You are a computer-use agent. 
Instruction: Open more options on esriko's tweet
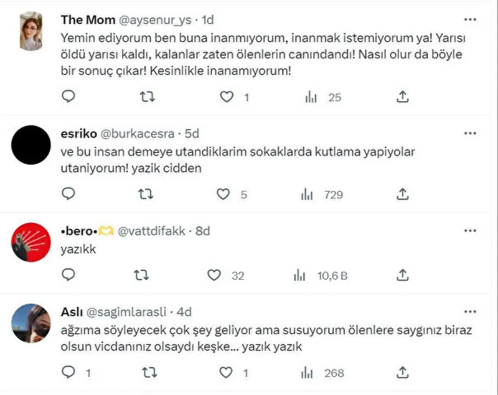tap(471, 133)
